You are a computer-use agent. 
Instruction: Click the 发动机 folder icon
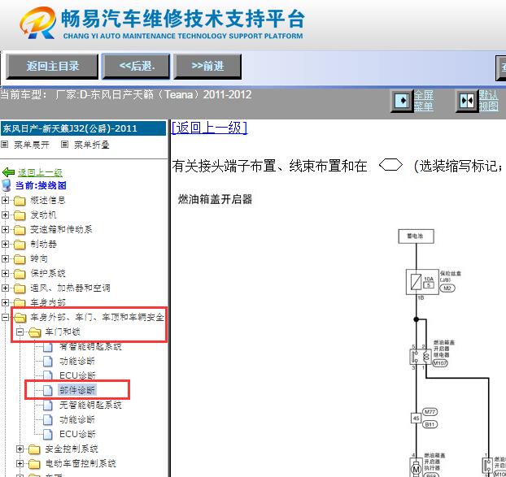[20, 215]
